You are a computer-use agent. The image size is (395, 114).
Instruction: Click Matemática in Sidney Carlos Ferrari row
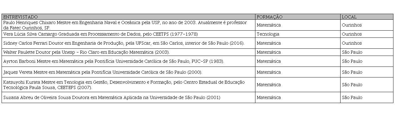tap(269, 43)
